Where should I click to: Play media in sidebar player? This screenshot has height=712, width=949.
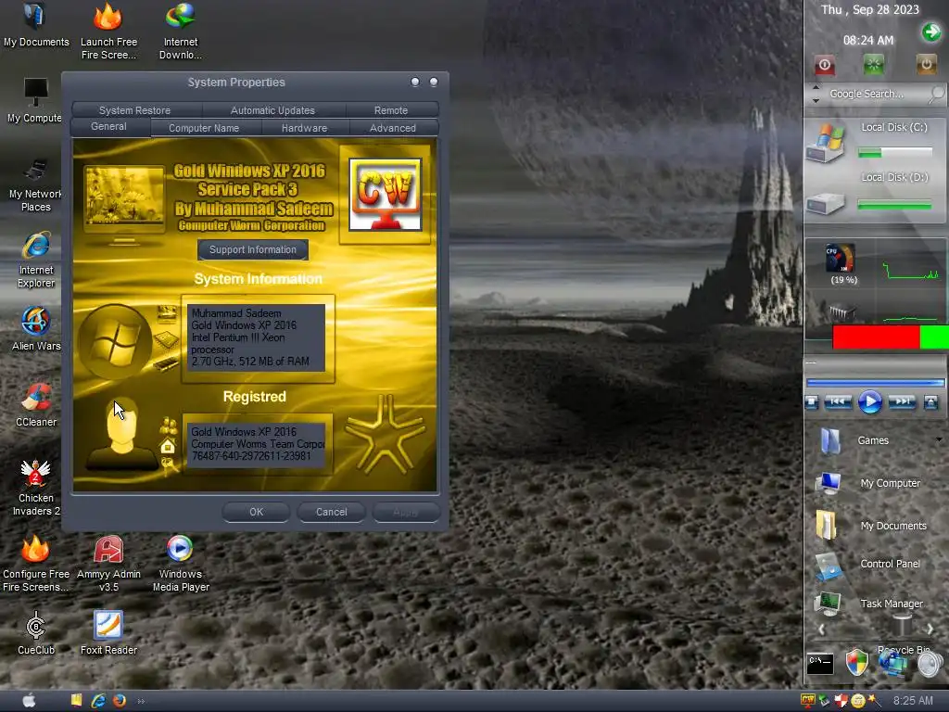point(869,402)
